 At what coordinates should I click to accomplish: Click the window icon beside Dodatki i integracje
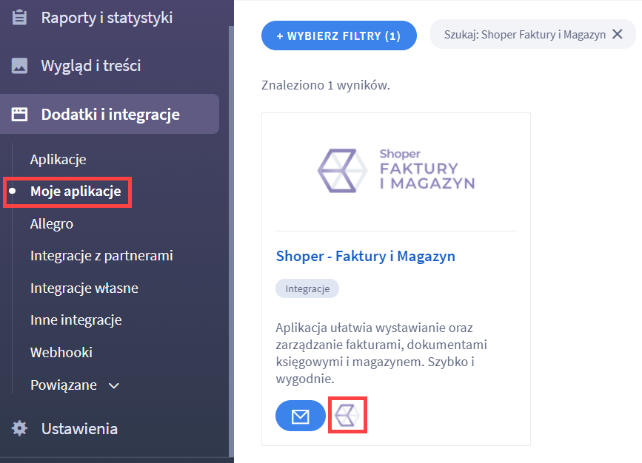tap(19, 114)
